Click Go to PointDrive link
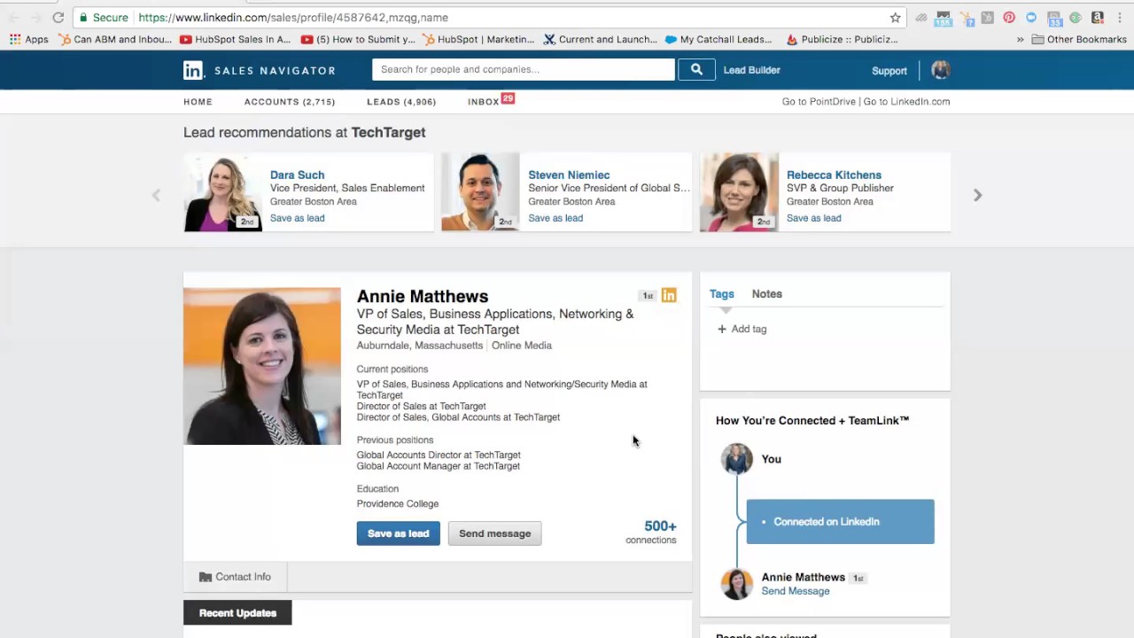The height and width of the screenshot is (638, 1134). [x=819, y=102]
